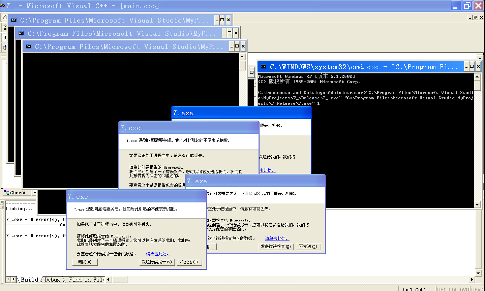Click 发送错误报告(S) in the frontmost 7.exe dialog

pyautogui.click(x=157, y=262)
